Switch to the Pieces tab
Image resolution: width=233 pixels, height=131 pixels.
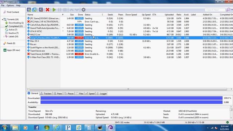(x=69, y=94)
